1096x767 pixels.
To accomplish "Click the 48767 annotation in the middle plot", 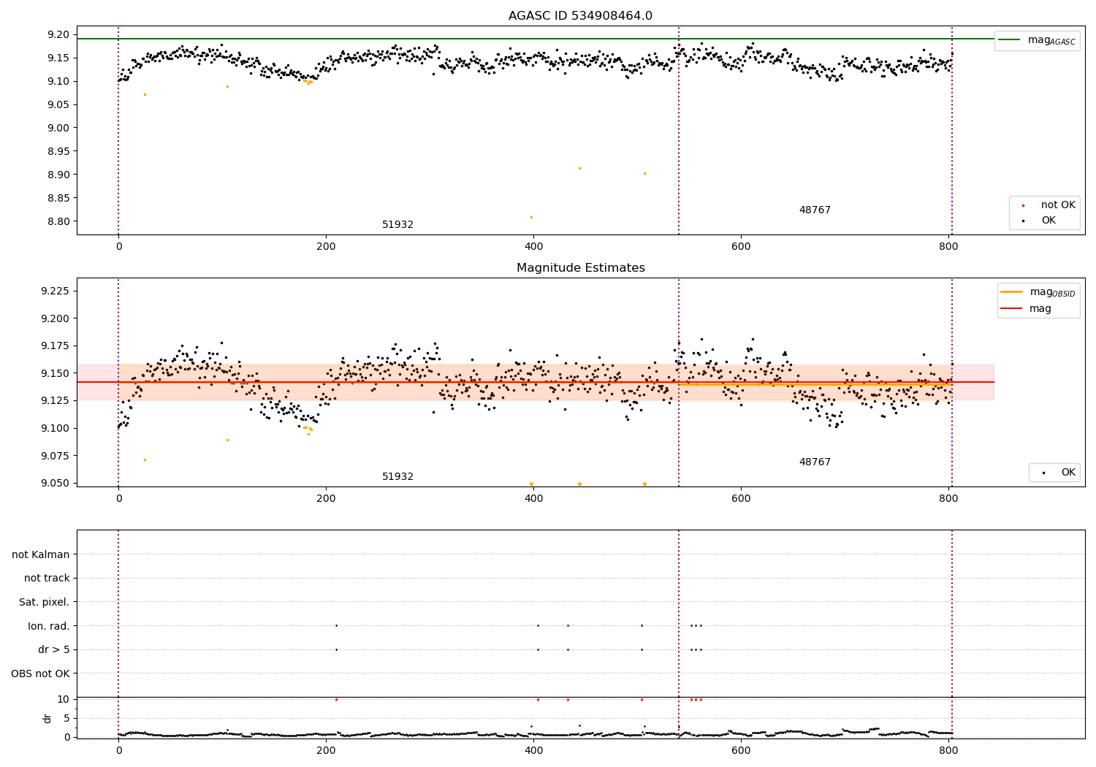I will coord(815,462).
